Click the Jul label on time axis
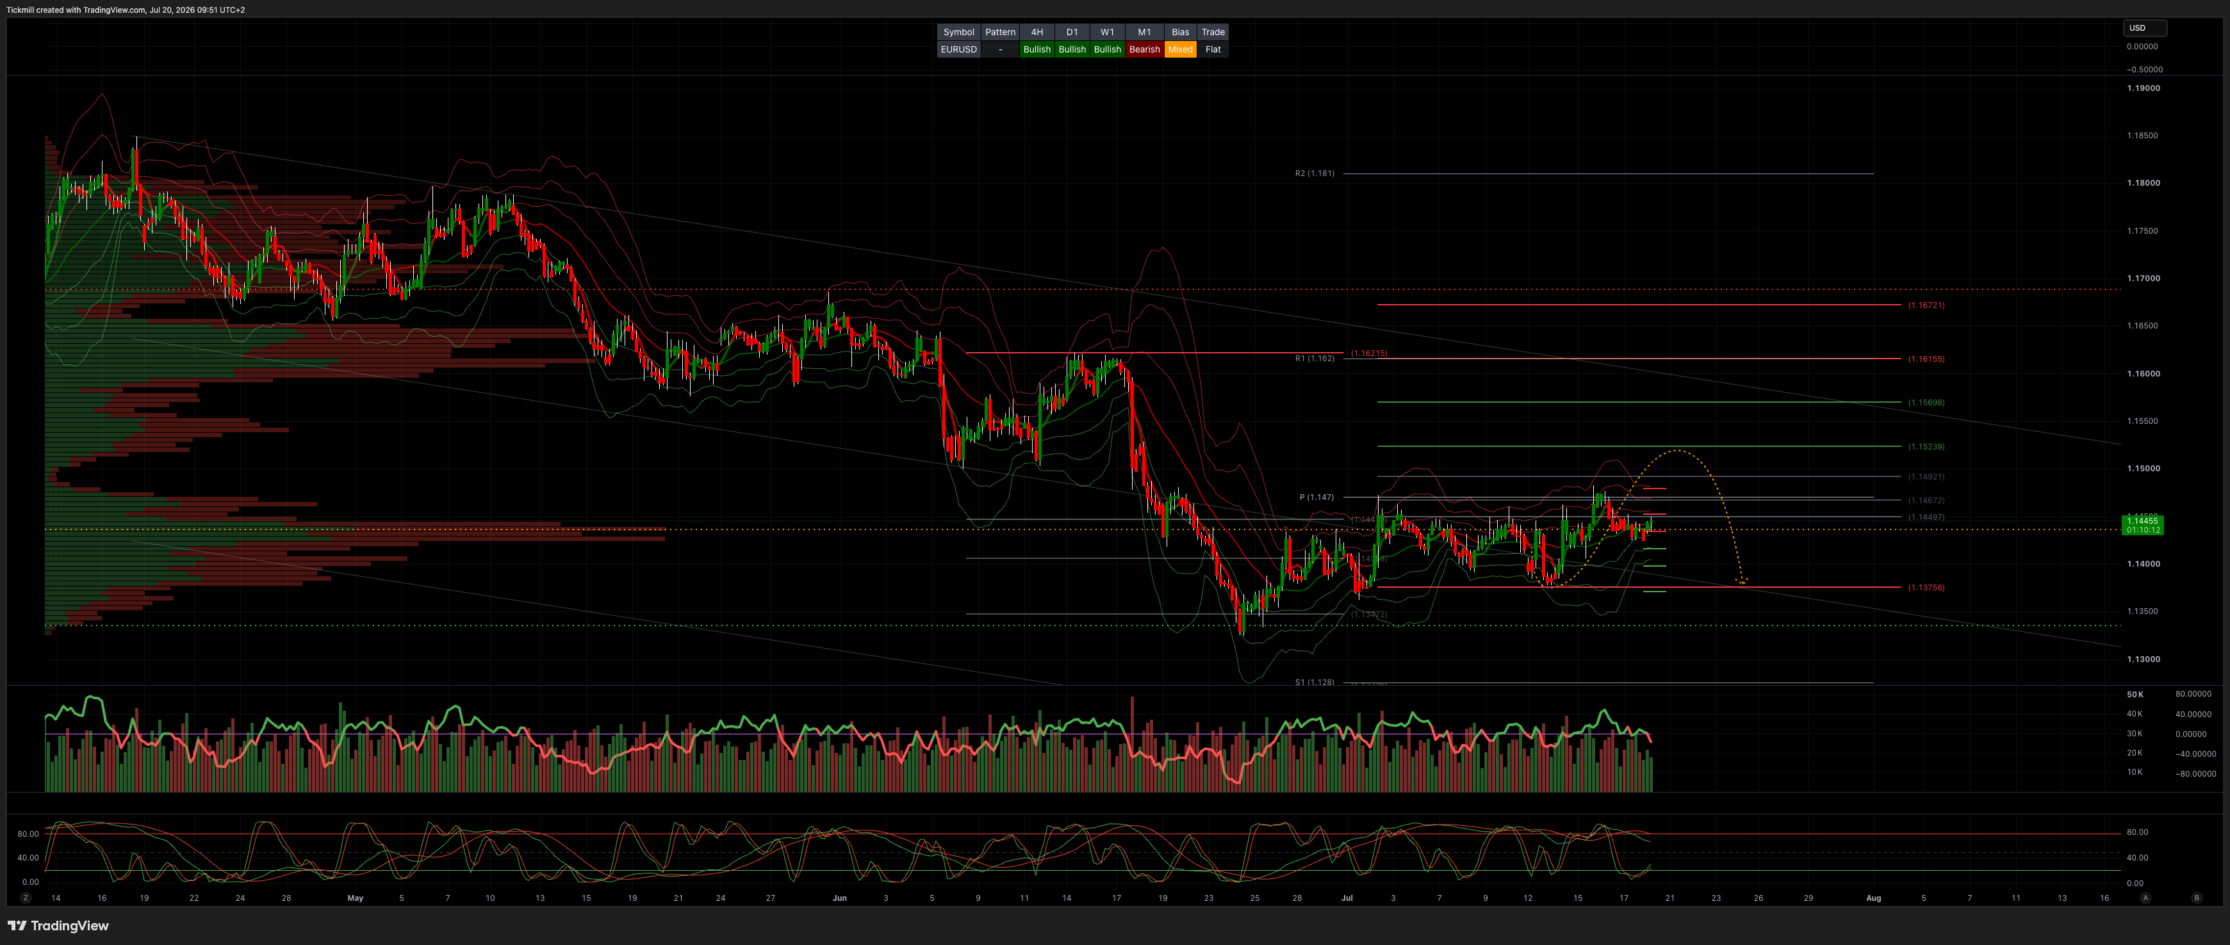Viewport: 2230px width, 945px height. point(1347,898)
